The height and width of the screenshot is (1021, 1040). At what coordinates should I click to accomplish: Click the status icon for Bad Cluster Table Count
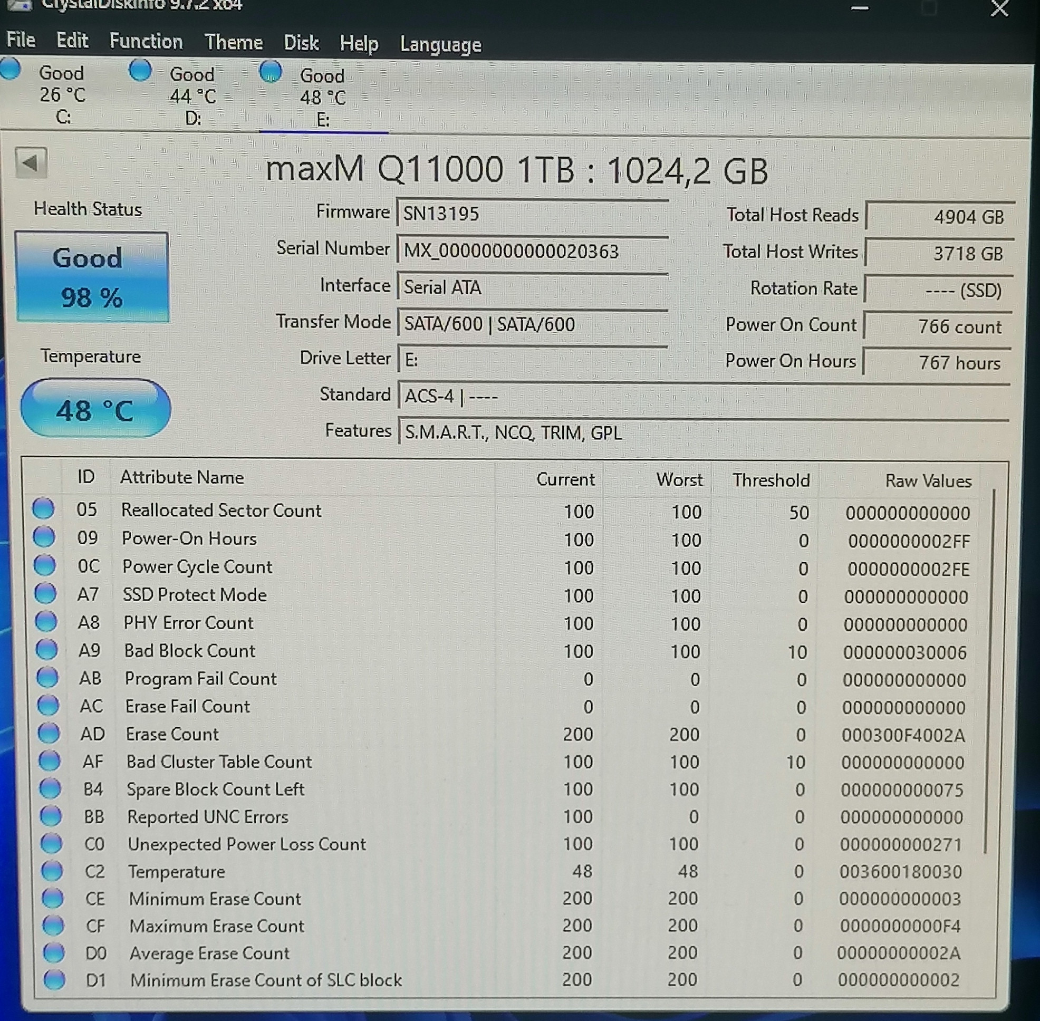coord(50,760)
